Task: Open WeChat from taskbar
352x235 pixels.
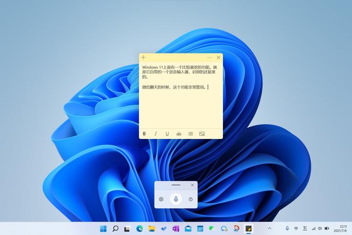Action: (x=212, y=229)
